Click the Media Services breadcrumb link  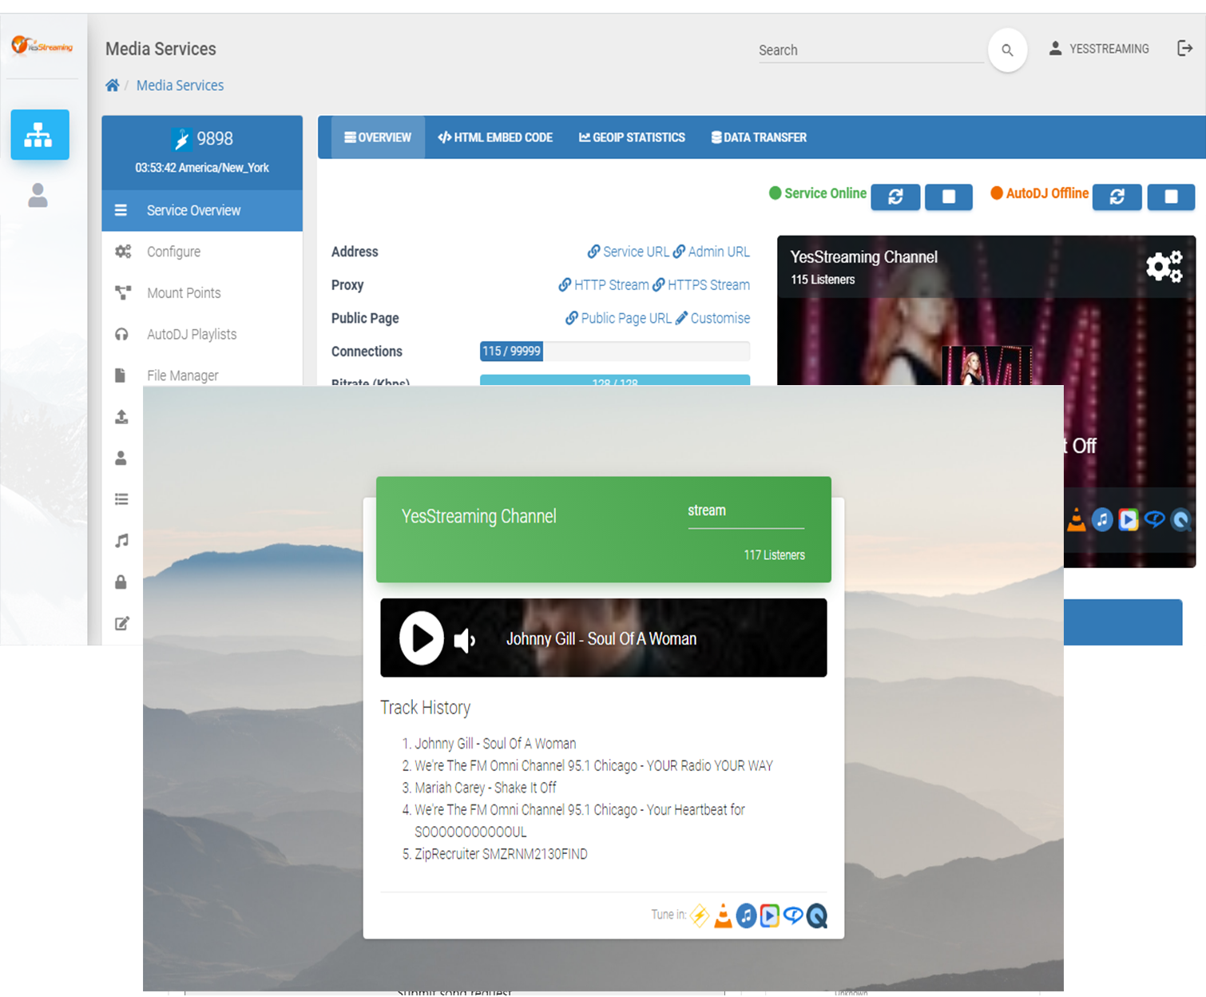click(180, 85)
